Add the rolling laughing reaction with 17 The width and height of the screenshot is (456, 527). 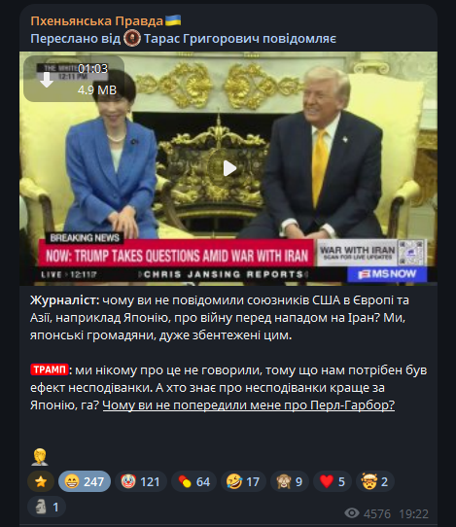pos(243,481)
